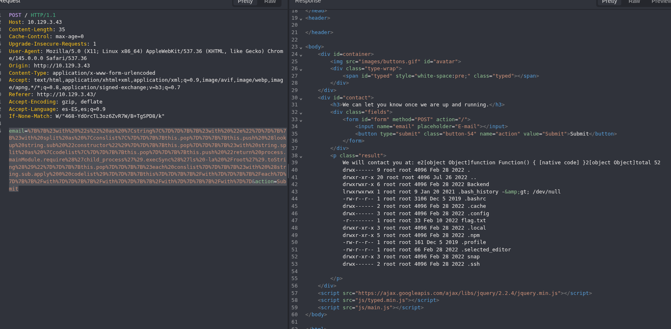Click the Upgrade-Insecure-Requests header line

tap(53, 44)
